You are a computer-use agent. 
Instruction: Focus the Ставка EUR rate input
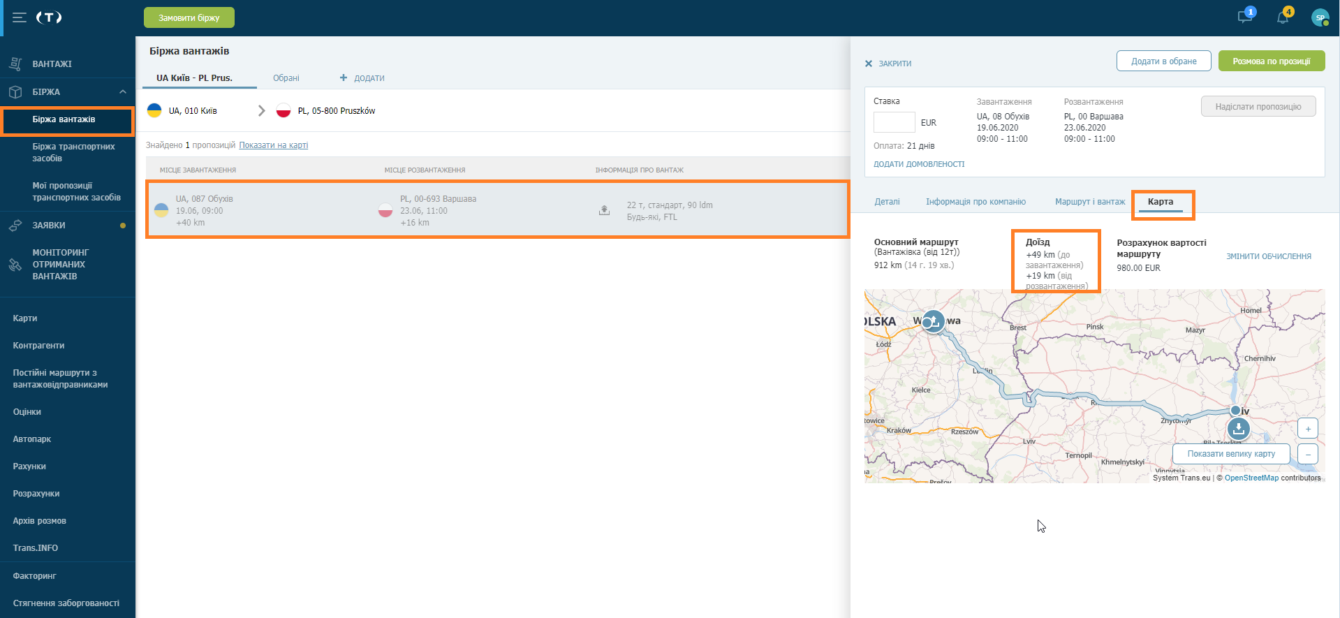pos(894,122)
